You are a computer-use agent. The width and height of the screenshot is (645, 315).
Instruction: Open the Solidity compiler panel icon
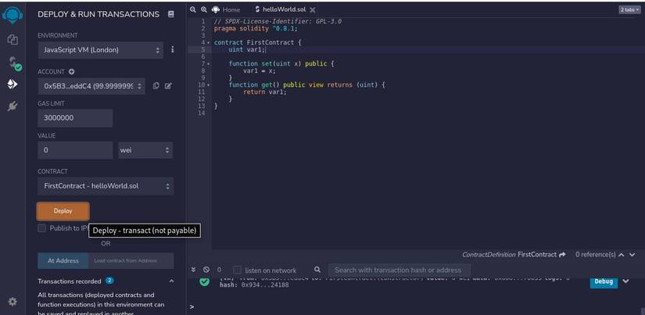coord(14,63)
